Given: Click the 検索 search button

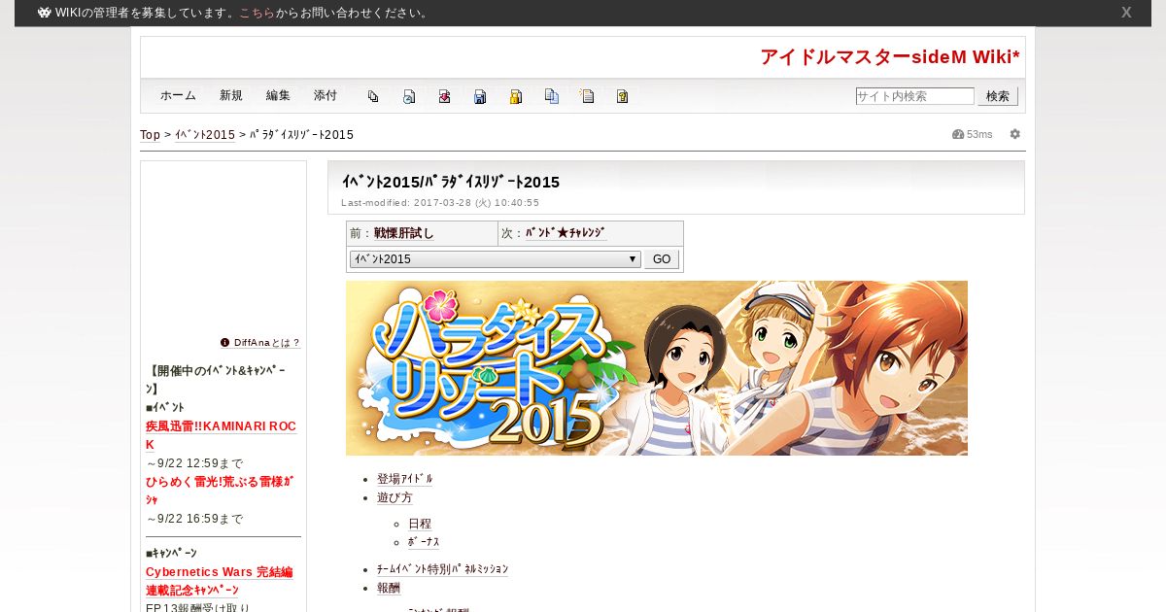Looking at the screenshot, I should pos(998,96).
